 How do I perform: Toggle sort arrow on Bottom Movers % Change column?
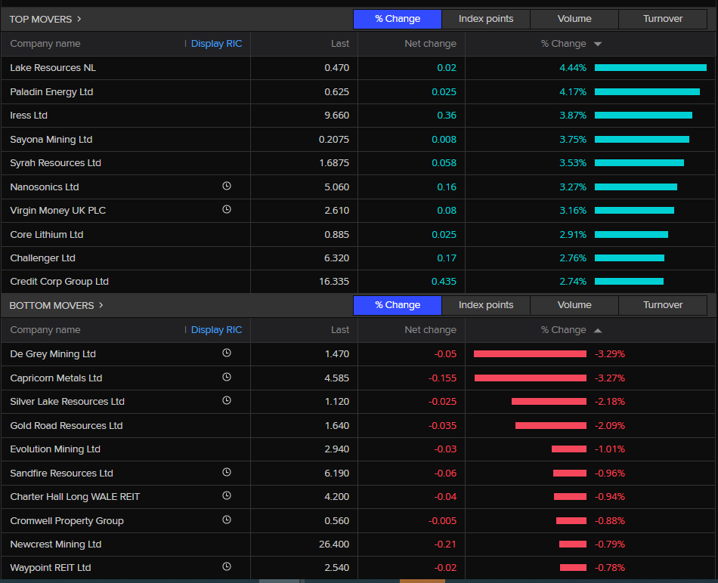click(x=598, y=331)
